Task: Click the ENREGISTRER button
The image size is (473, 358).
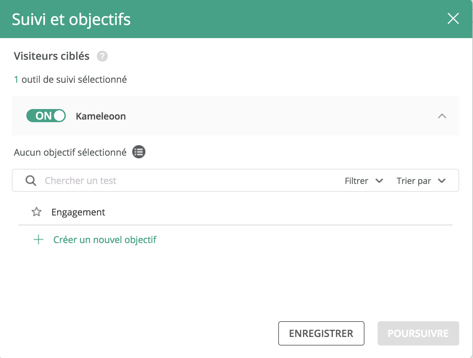Action: coord(321,333)
